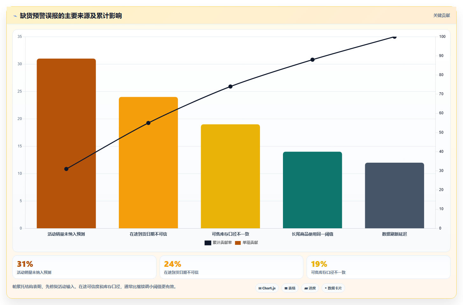Click the left axis value 35
463x305 pixels.
coord(20,37)
